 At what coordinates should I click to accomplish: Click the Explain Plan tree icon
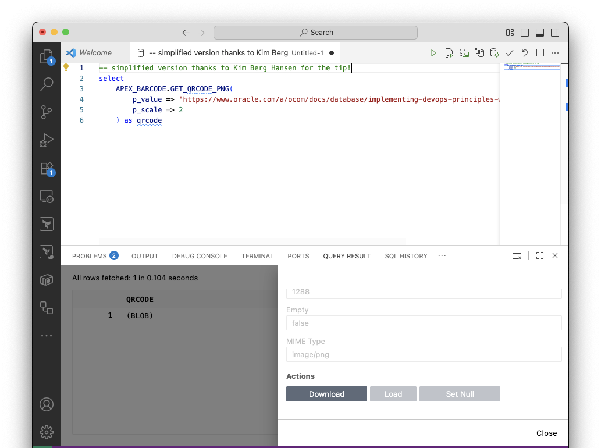(479, 53)
